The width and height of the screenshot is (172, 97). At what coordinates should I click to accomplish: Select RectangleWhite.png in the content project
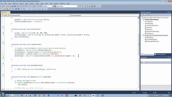153,41
